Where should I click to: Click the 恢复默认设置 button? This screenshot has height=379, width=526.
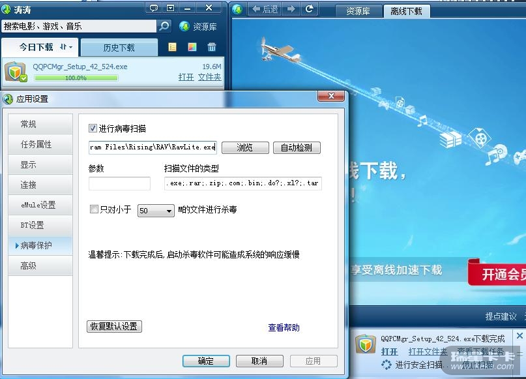114,326
